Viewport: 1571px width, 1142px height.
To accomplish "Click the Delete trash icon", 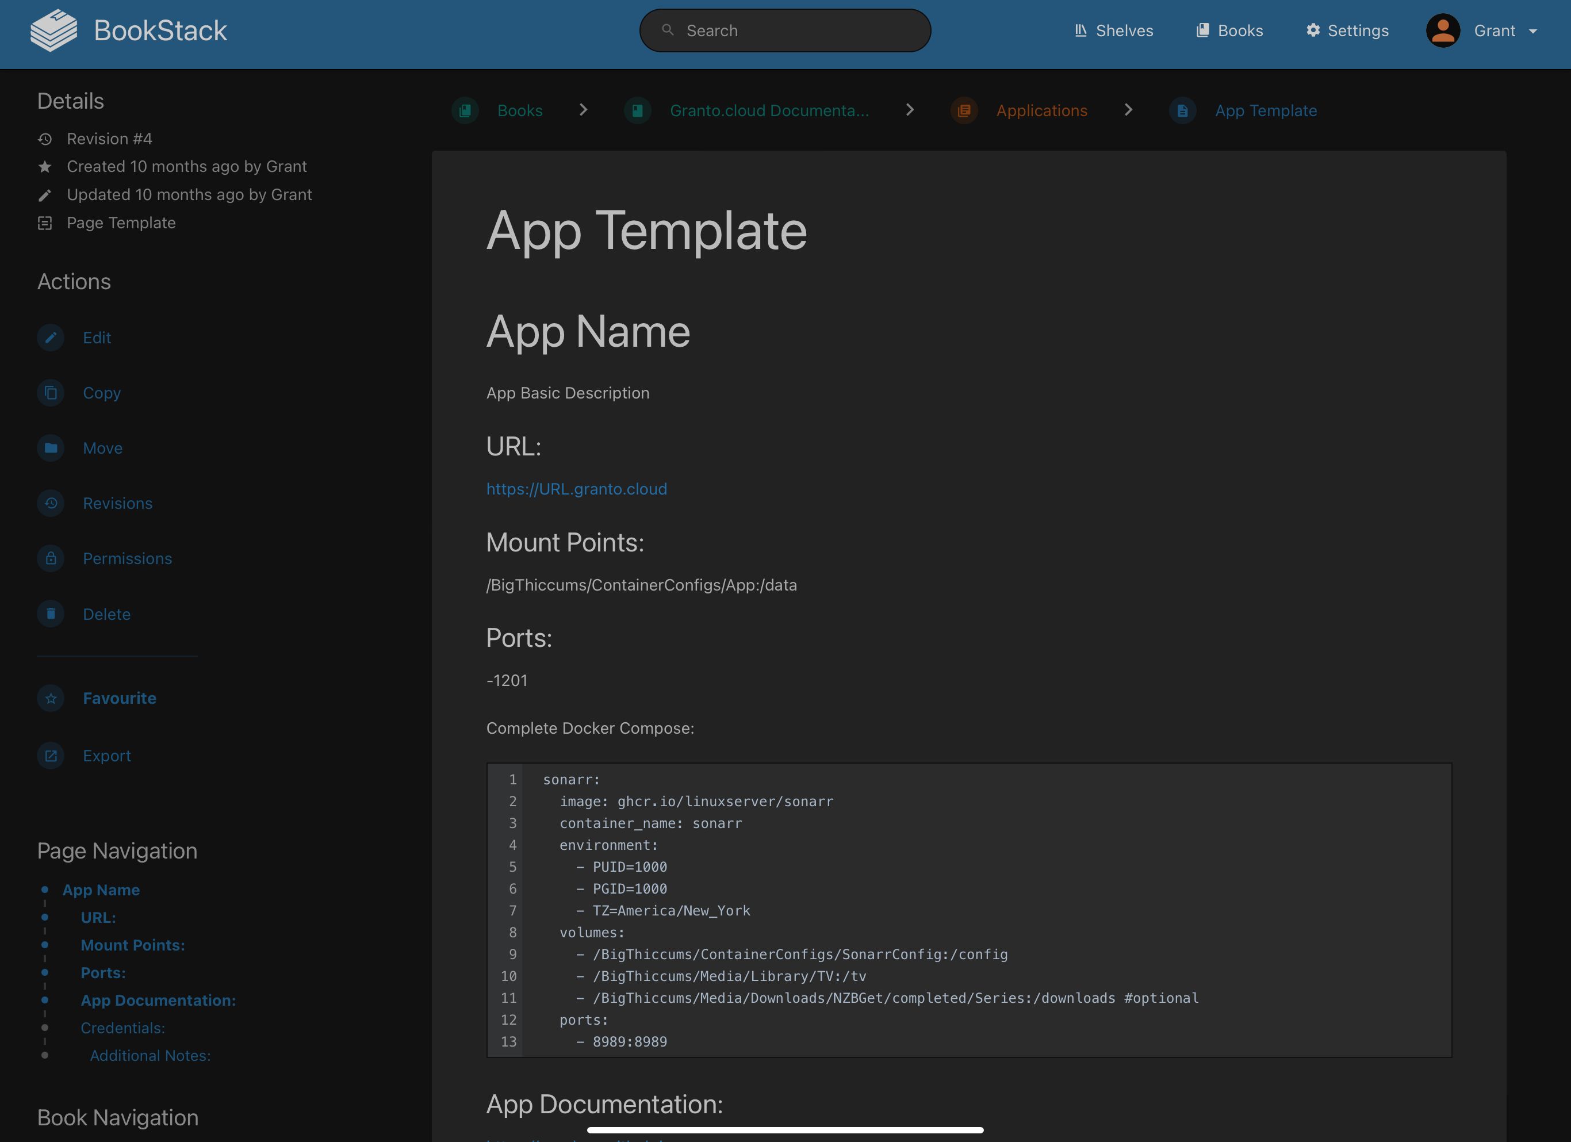I will [51, 614].
